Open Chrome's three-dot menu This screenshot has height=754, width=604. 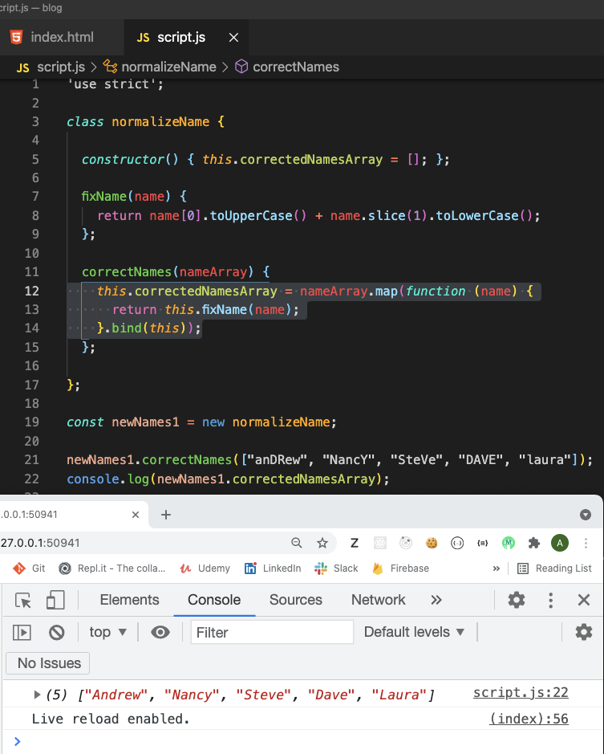[x=586, y=543]
